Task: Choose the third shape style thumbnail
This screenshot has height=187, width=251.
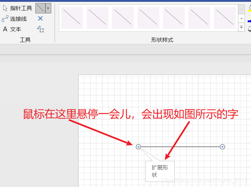Action: point(123,18)
